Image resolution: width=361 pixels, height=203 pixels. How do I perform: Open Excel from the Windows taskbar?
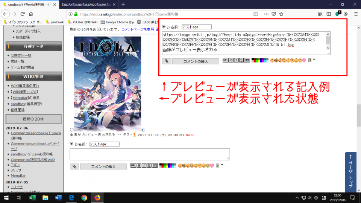[32, 198]
